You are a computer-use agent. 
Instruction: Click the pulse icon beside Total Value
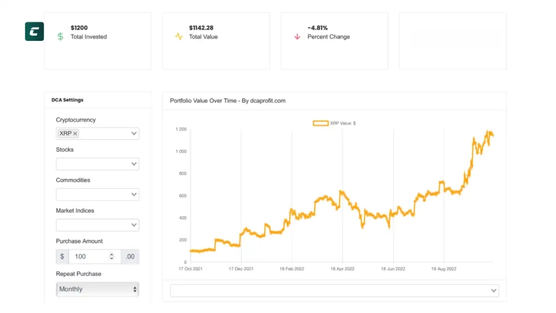[179, 36]
